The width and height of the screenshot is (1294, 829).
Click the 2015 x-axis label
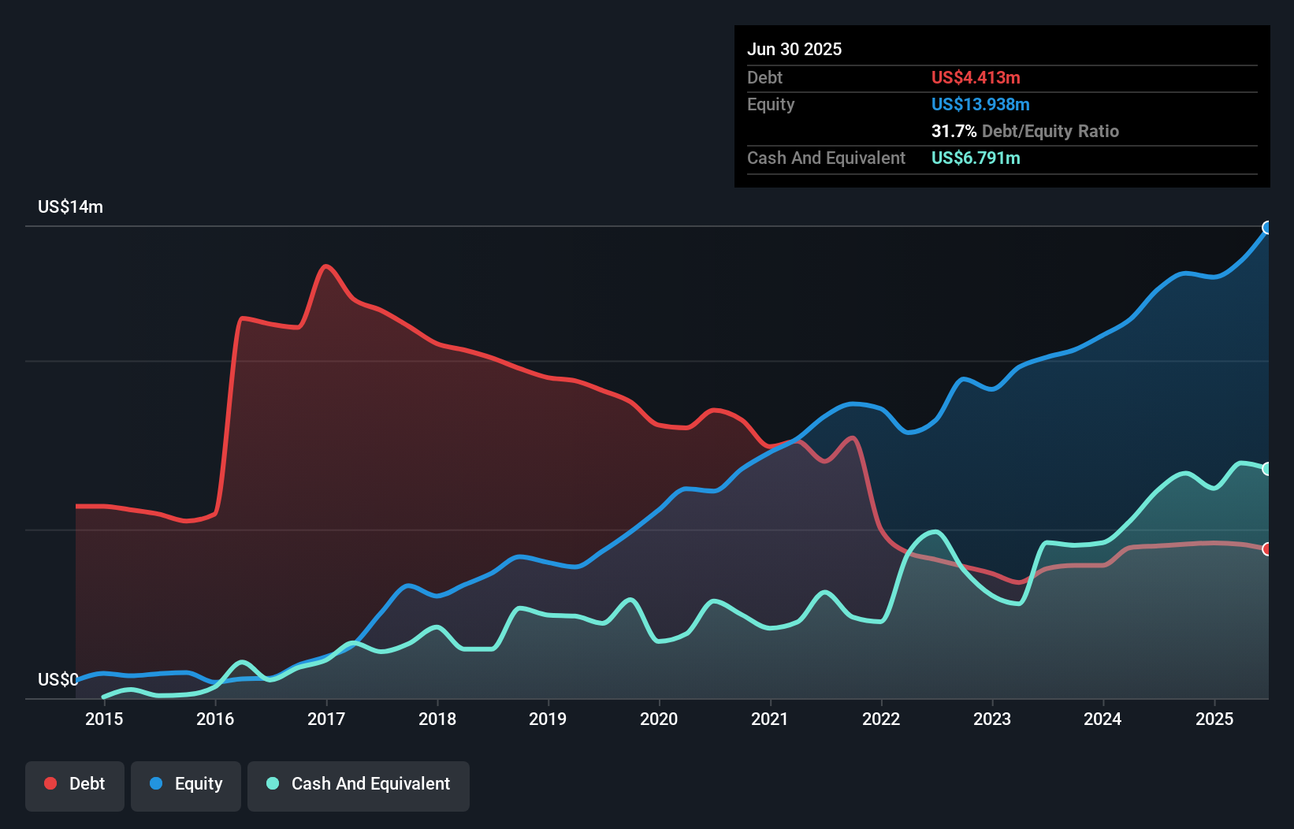coord(104,719)
